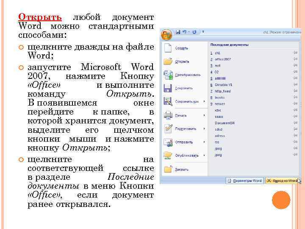Expand the Подготовить submenu arrow
The image size is (305, 229).
coord(204,128)
